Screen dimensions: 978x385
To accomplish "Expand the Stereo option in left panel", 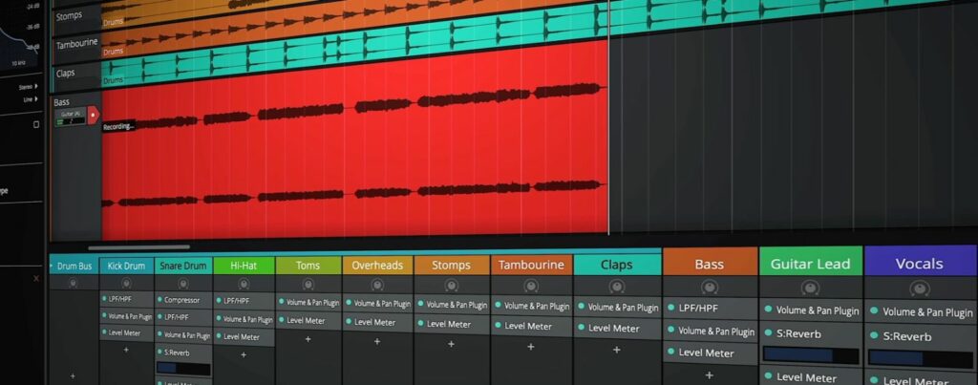I will (36, 85).
